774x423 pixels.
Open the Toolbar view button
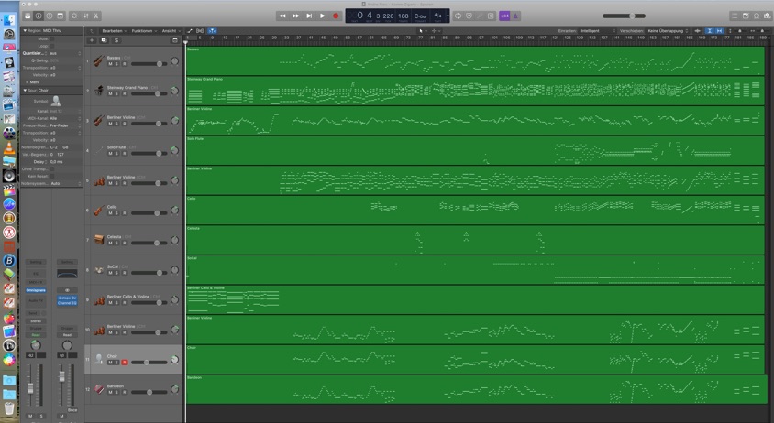pyautogui.click(x=61, y=16)
